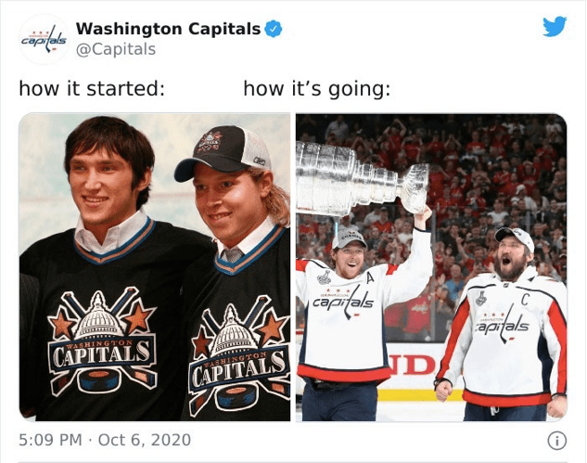Image resolution: width=587 pixels, height=463 pixels.
Task: Open the Washington Capitals display name
Action: (x=168, y=29)
